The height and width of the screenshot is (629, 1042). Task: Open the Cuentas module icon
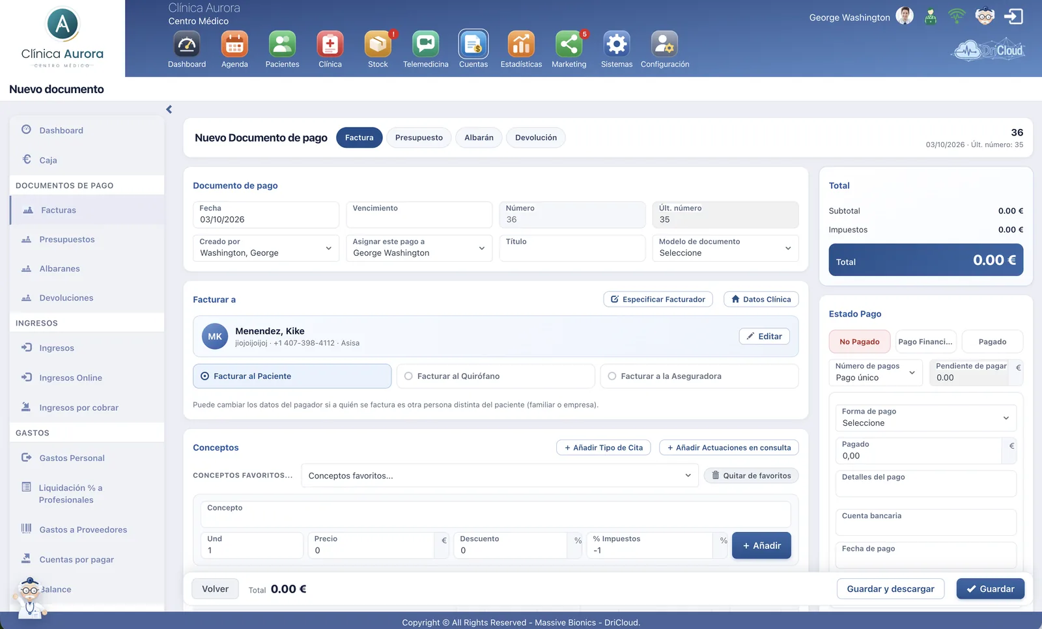[473, 44]
